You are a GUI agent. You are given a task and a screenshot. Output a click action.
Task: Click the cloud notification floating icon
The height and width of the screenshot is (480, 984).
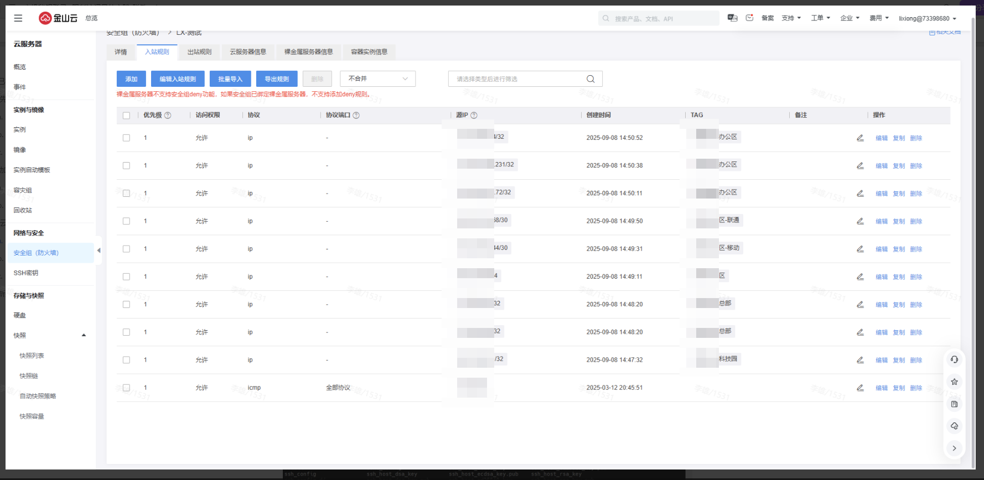pos(954,426)
